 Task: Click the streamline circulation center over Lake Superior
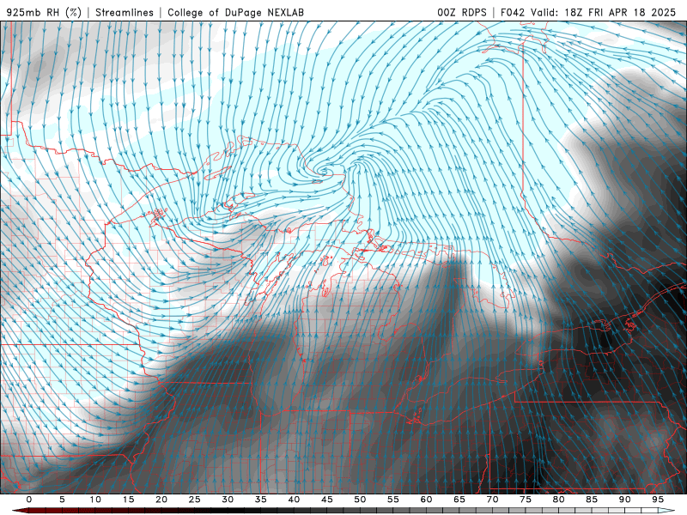(x=325, y=171)
